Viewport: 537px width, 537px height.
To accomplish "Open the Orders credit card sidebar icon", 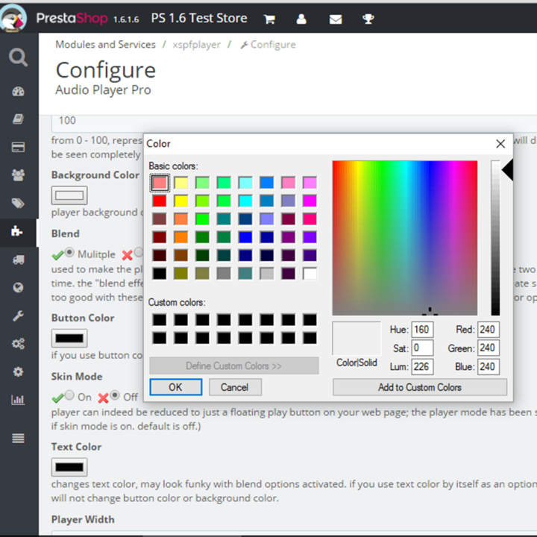I will pyautogui.click(x=18, y=147).
